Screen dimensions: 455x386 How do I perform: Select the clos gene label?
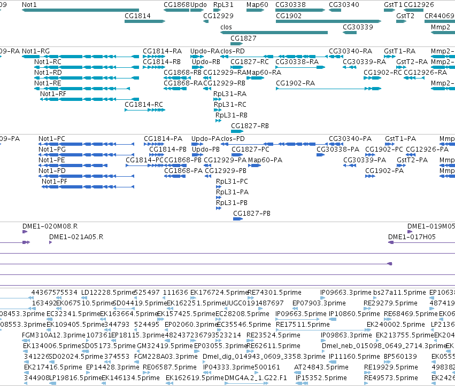(x=226, y=27)
